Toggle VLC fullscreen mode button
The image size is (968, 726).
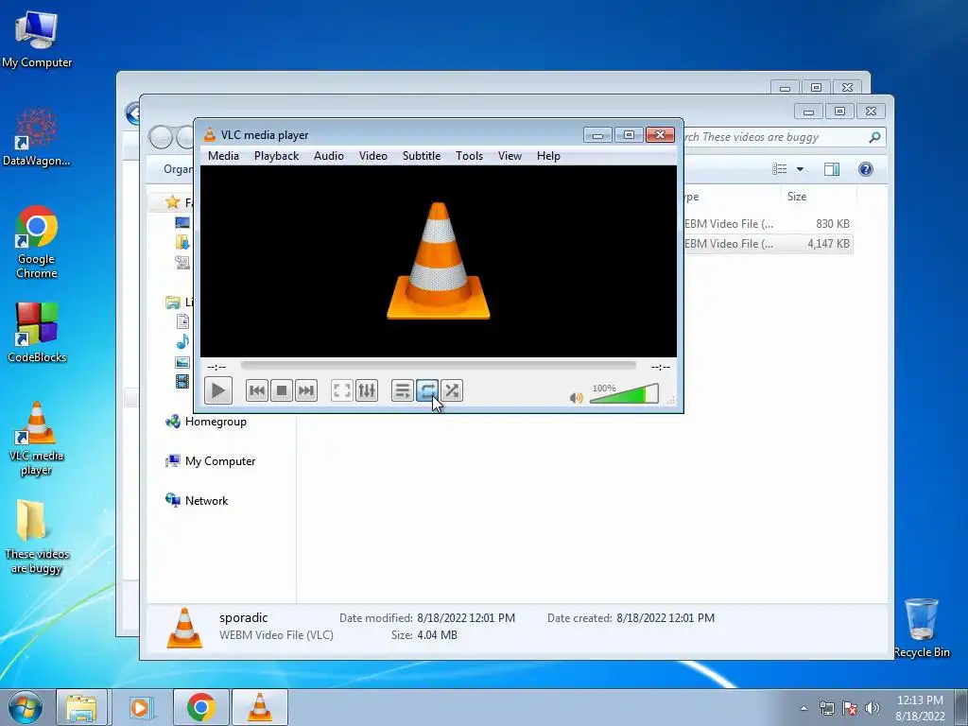coord(342,390)
